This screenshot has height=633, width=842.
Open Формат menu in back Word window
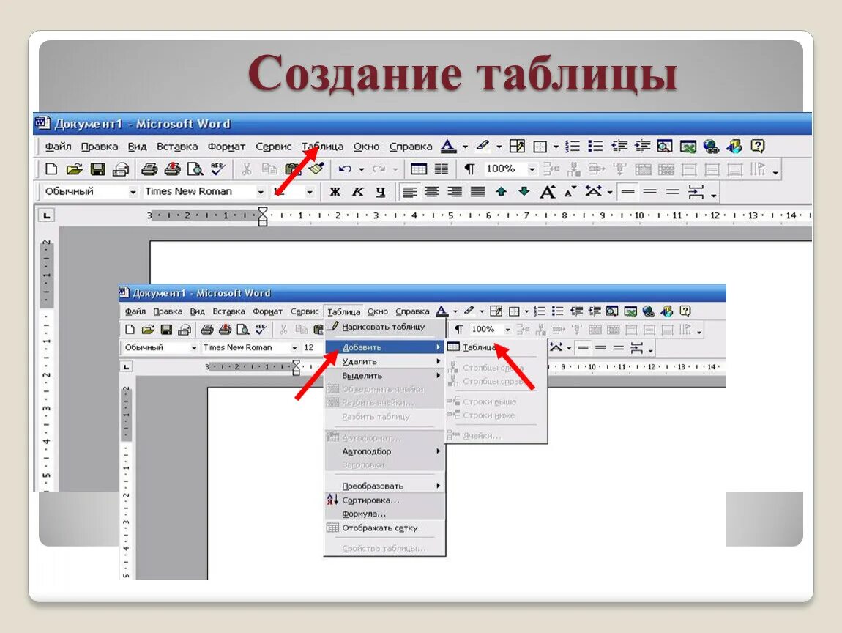click(x=227, y=147)
